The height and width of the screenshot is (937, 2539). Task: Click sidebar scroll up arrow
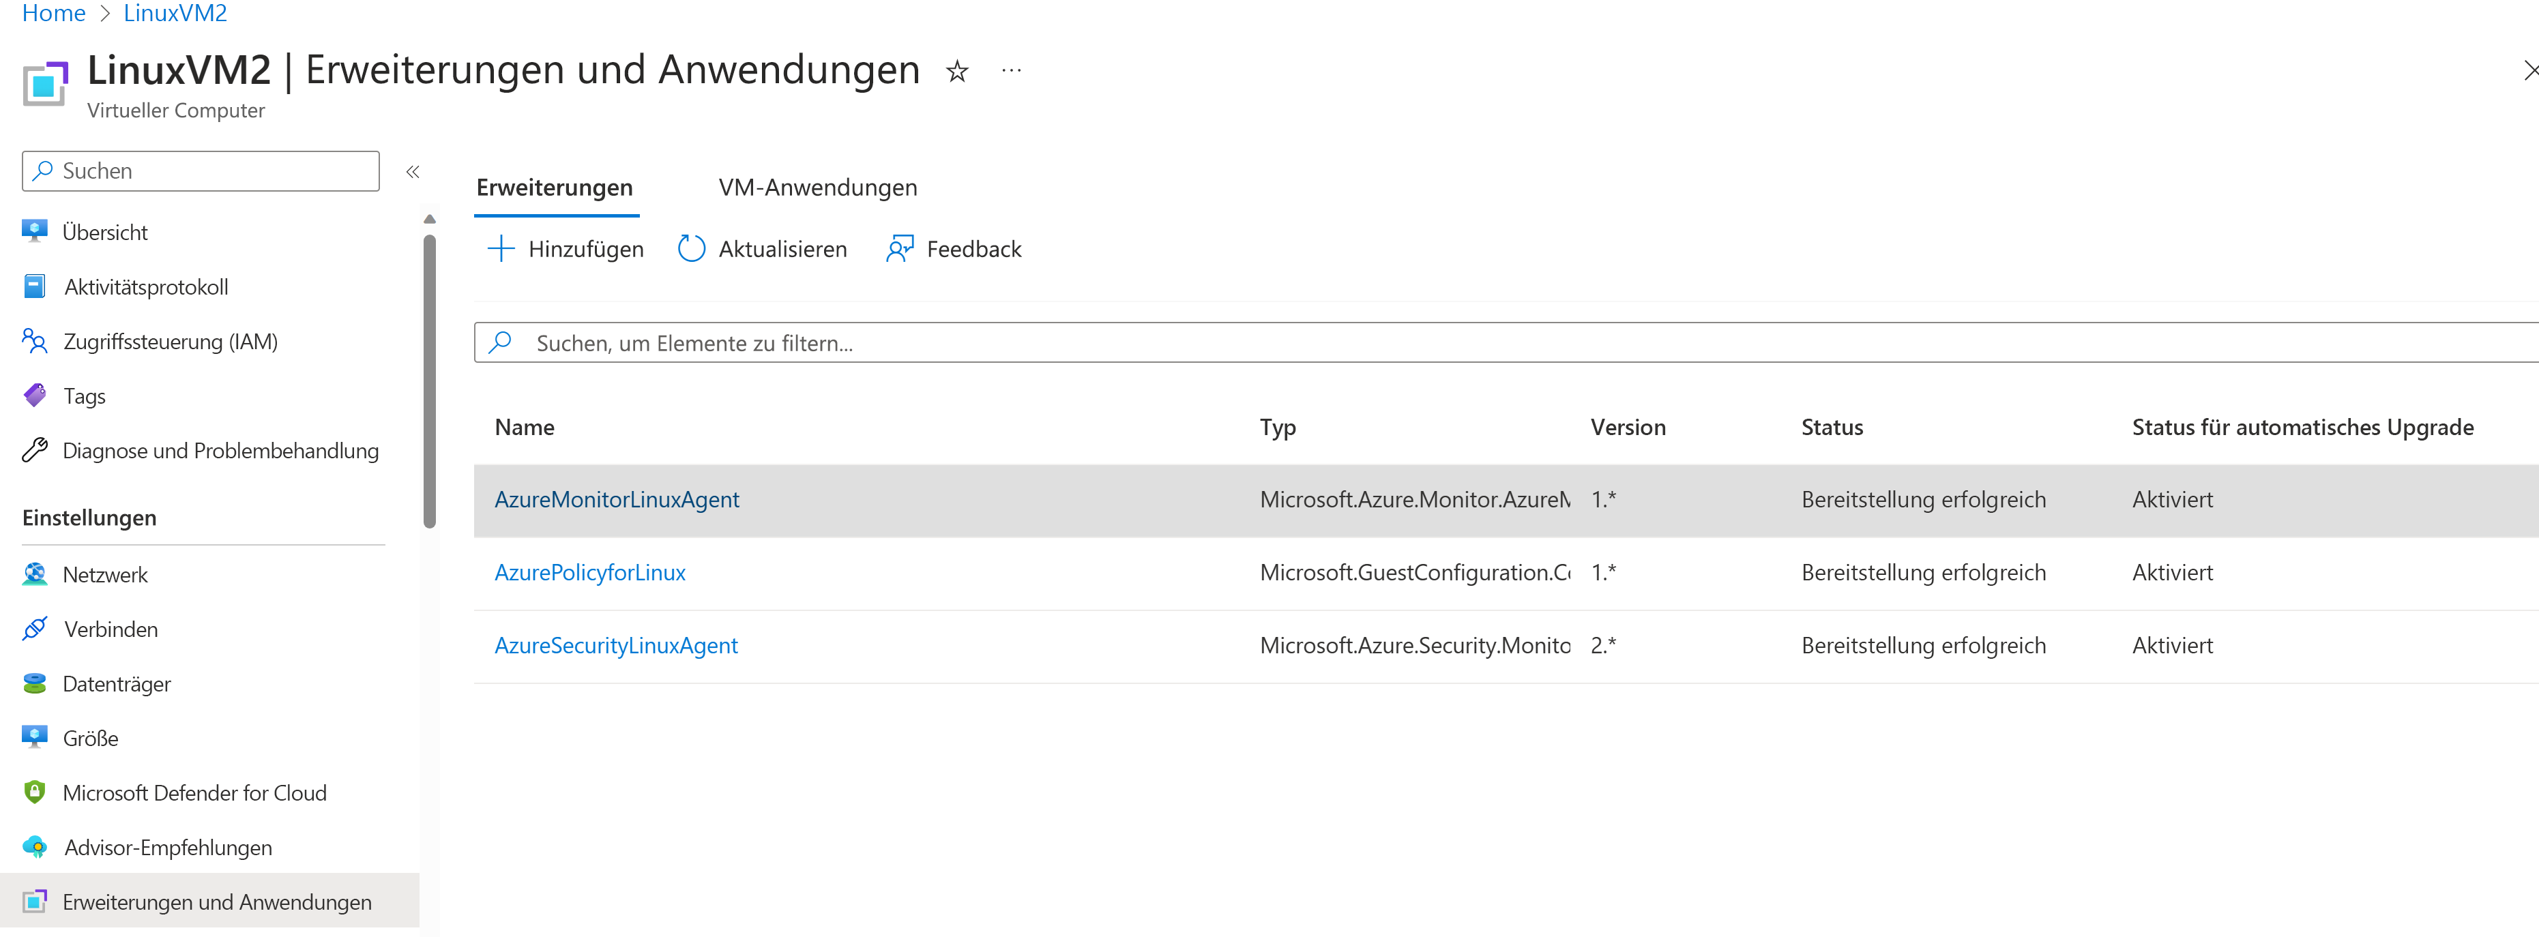(430, 219)
